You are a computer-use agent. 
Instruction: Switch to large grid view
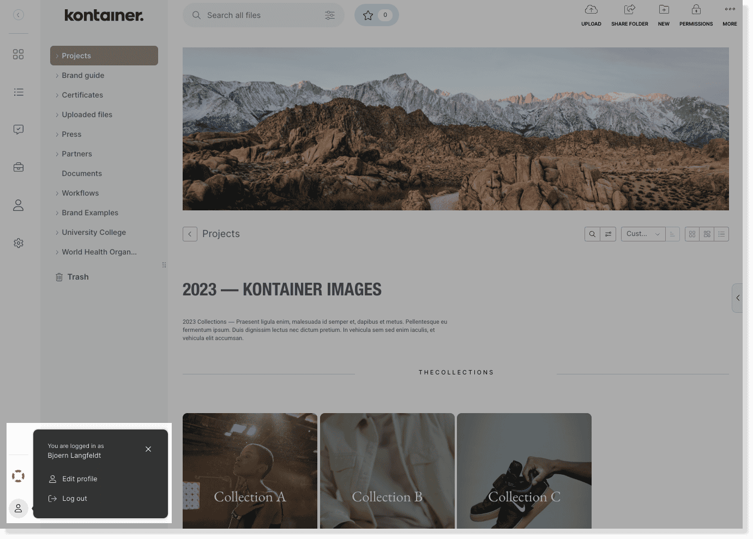click(692, 234)
